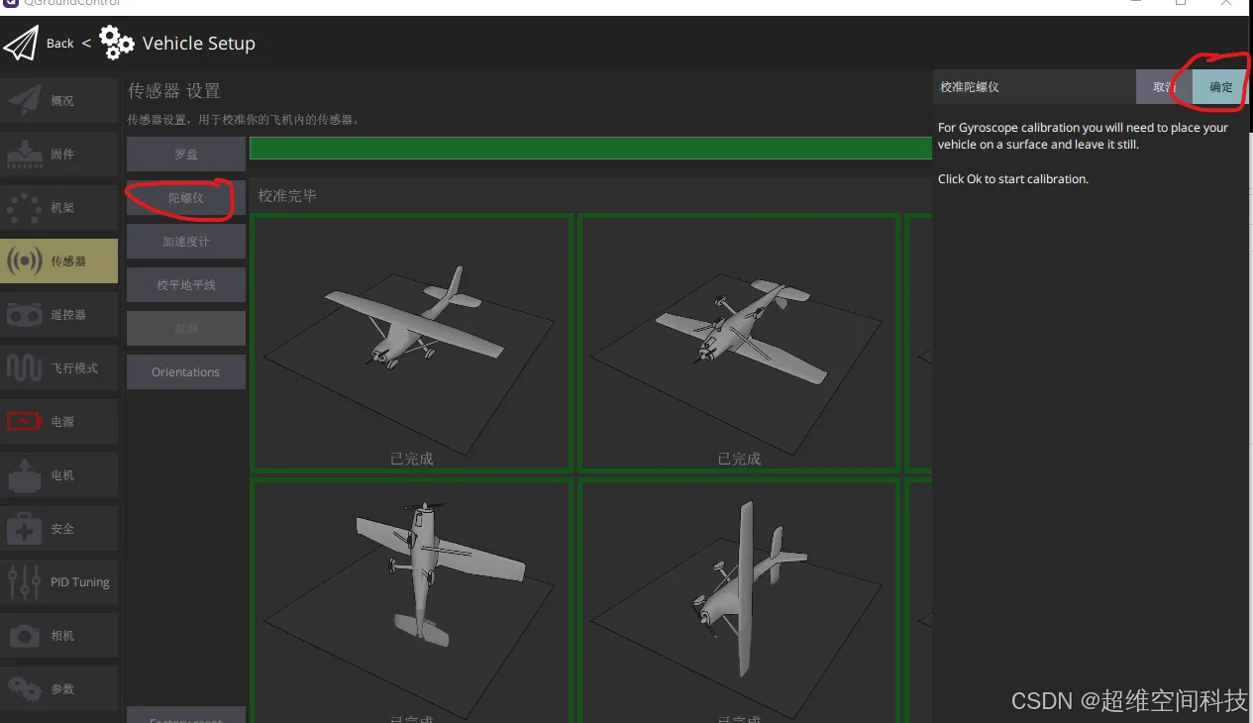Open the 电源 power page
Image resolution: width=1253 pixels, height=723 pixels.
point(59,421)
